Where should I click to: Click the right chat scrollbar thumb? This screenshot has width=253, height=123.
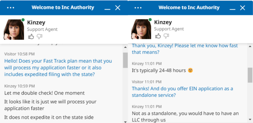250,75
